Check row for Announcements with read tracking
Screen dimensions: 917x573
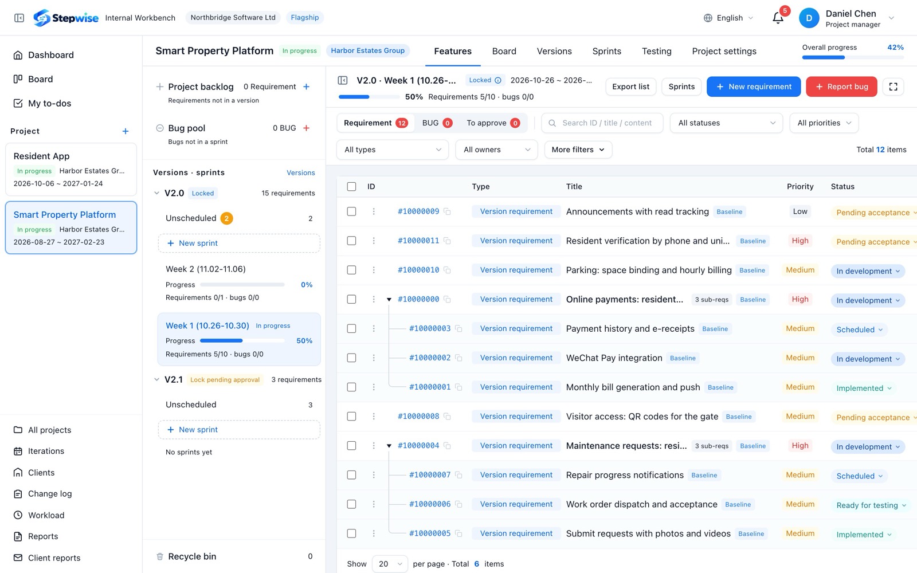(351, 211)
